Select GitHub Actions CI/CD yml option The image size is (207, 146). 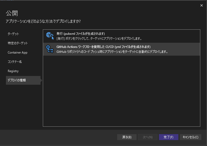[x=122, y=49]
